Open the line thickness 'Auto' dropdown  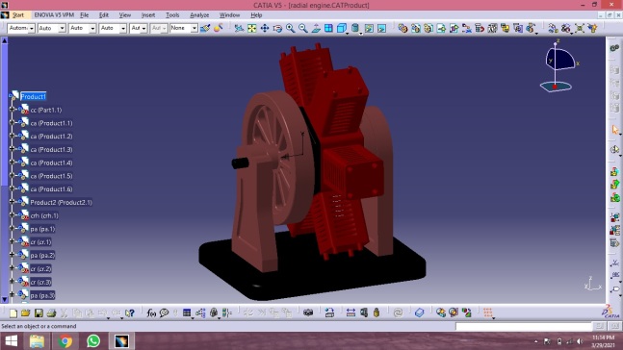[82, 28]
